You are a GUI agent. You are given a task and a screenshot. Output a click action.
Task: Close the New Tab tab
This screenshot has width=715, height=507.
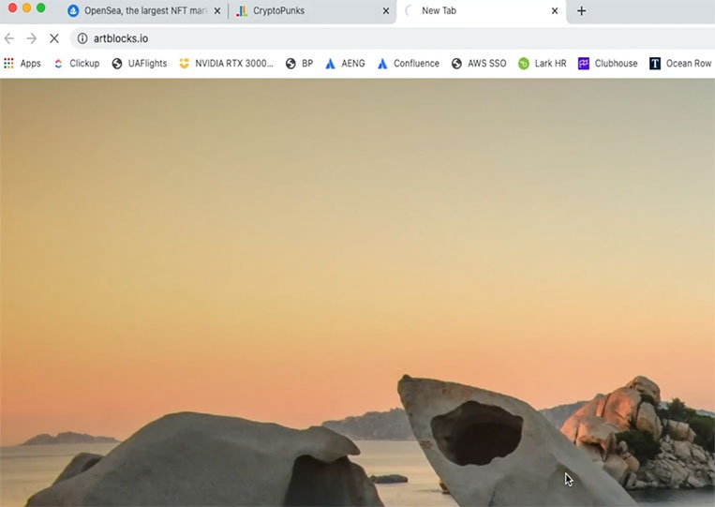pos(555,11)
